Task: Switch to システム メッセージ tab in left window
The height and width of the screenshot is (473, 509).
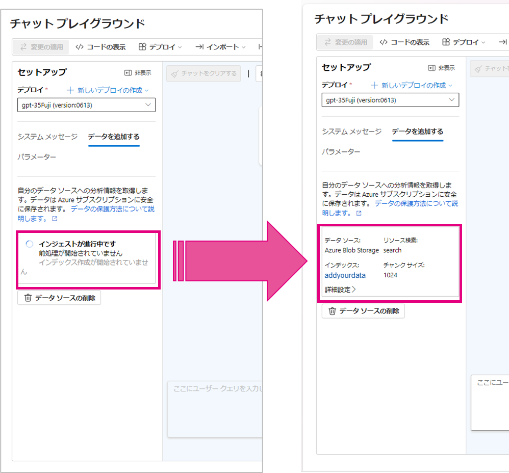Action: point(48,137)
